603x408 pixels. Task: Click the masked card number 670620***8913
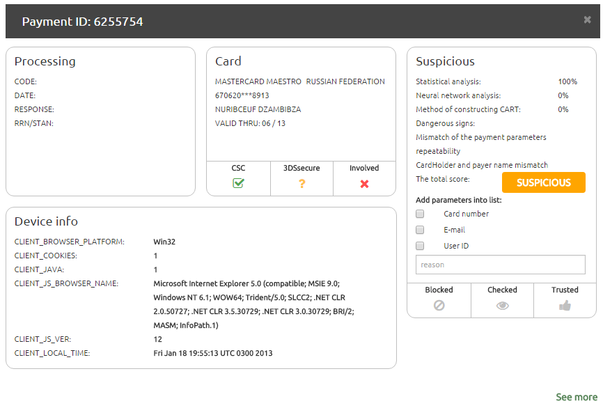coord(242,95)
